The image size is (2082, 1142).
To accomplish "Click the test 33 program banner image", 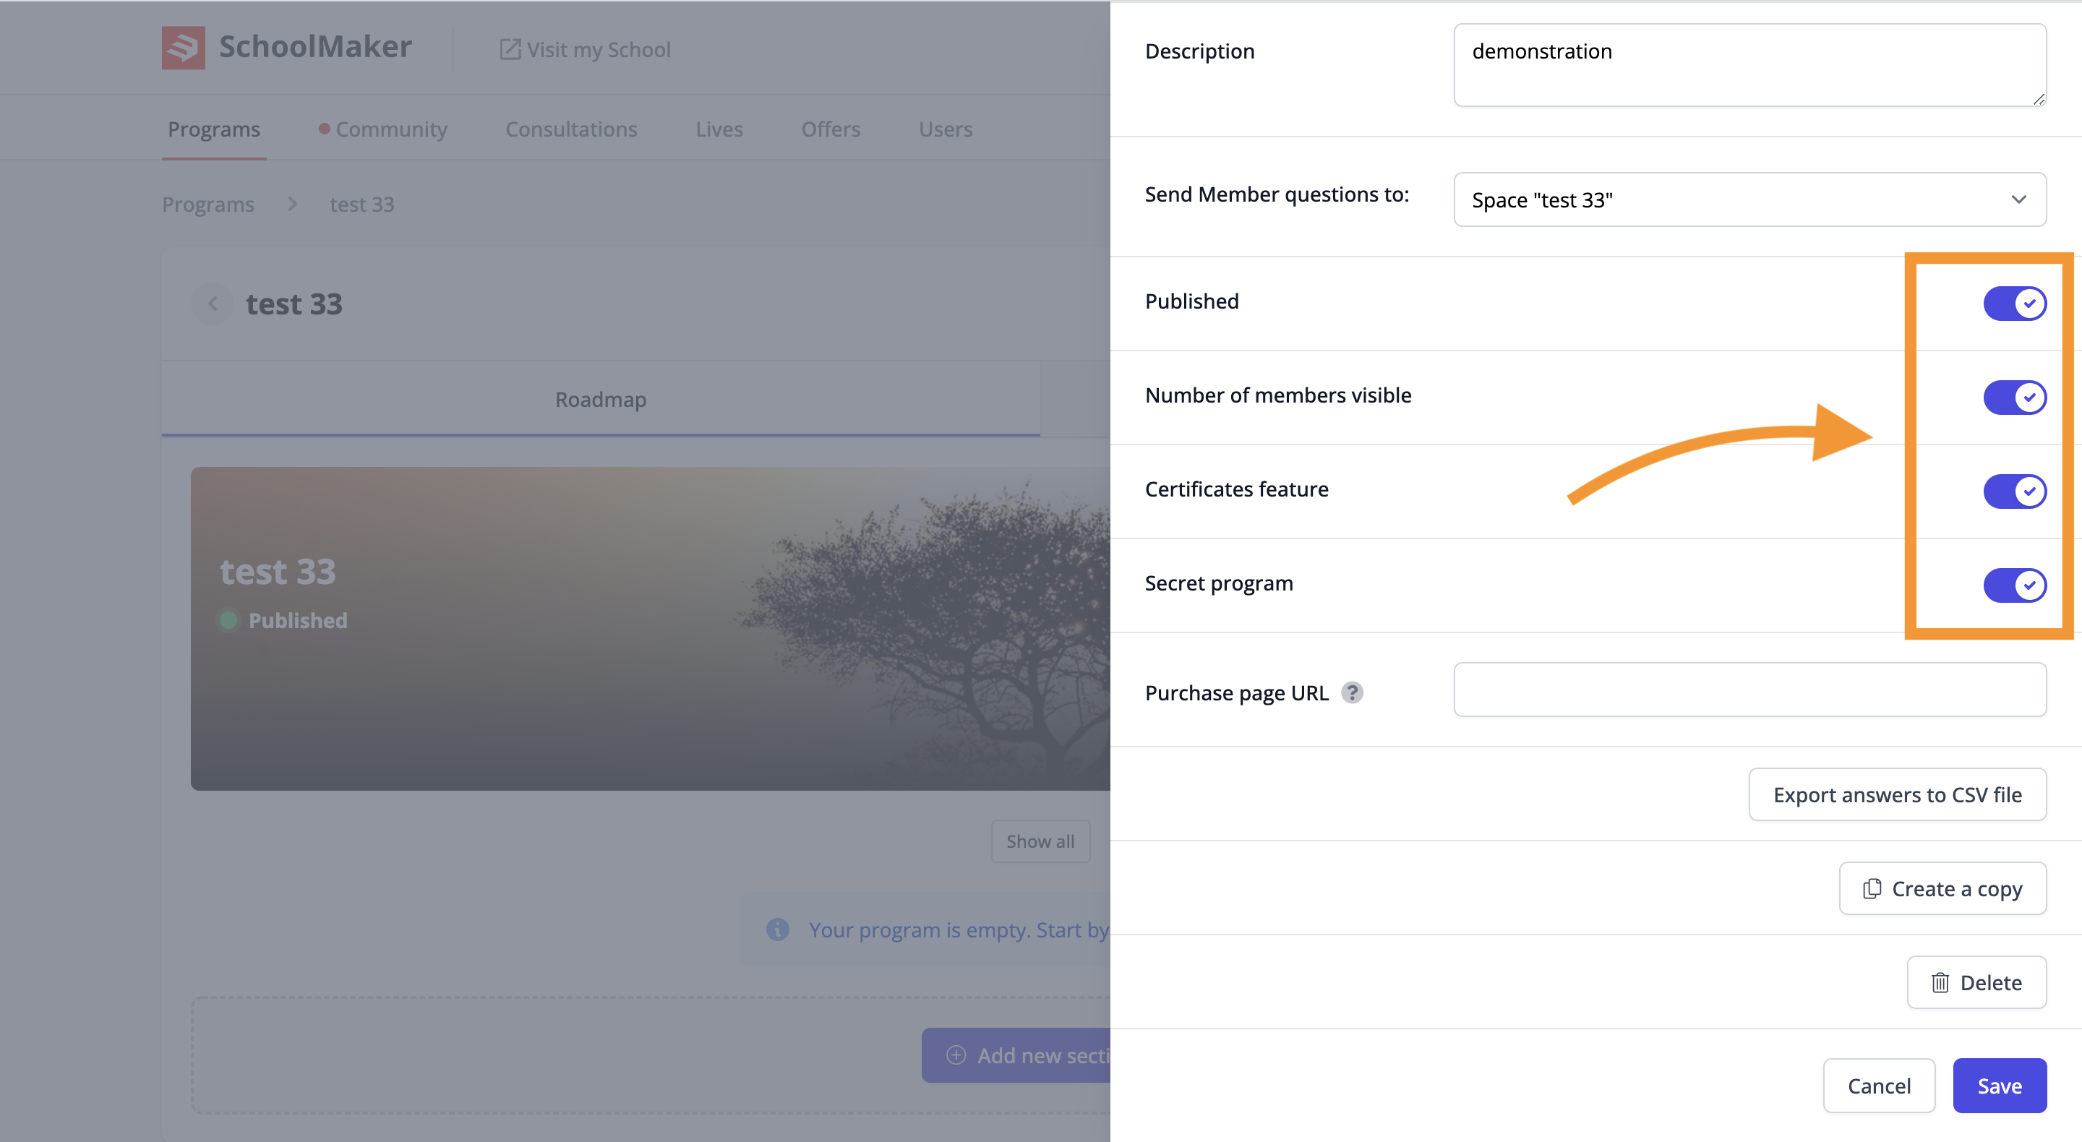I will coord(651,629).
